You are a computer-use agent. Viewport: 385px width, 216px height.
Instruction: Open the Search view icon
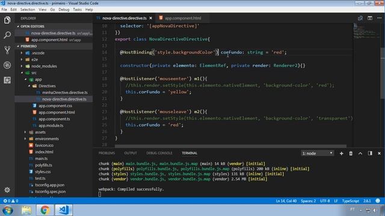pyautogui.click(x=7, y=35)
